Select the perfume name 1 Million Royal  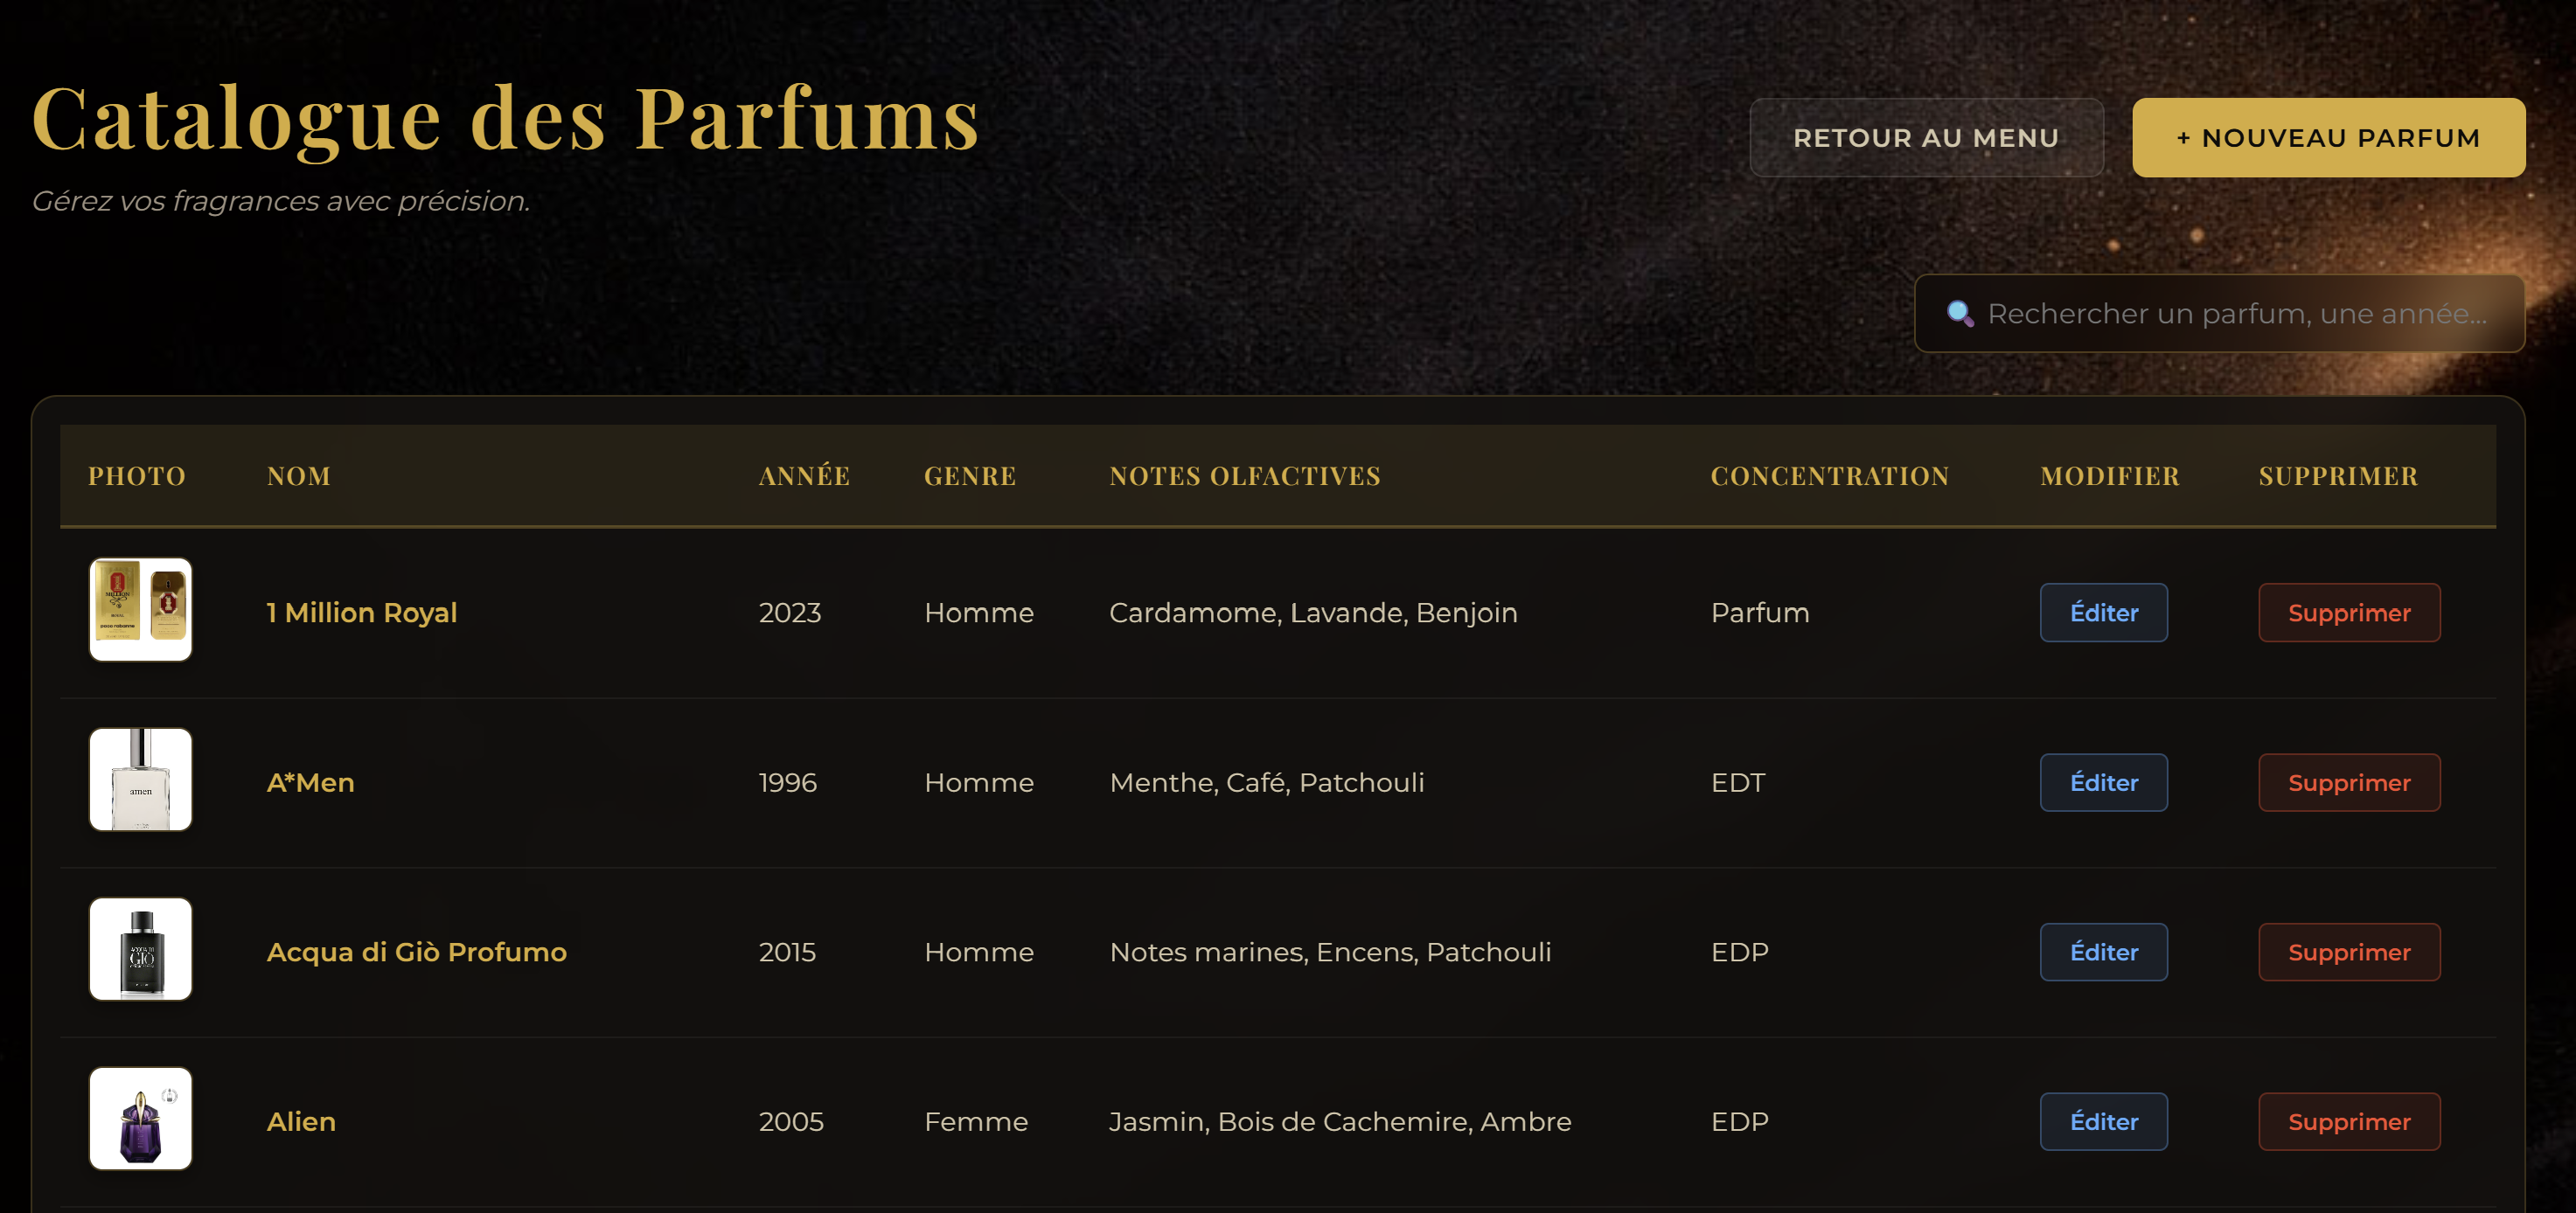[x=363, y=613]
